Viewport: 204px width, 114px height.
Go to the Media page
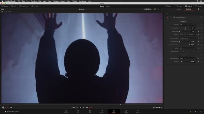coord(66,112)
